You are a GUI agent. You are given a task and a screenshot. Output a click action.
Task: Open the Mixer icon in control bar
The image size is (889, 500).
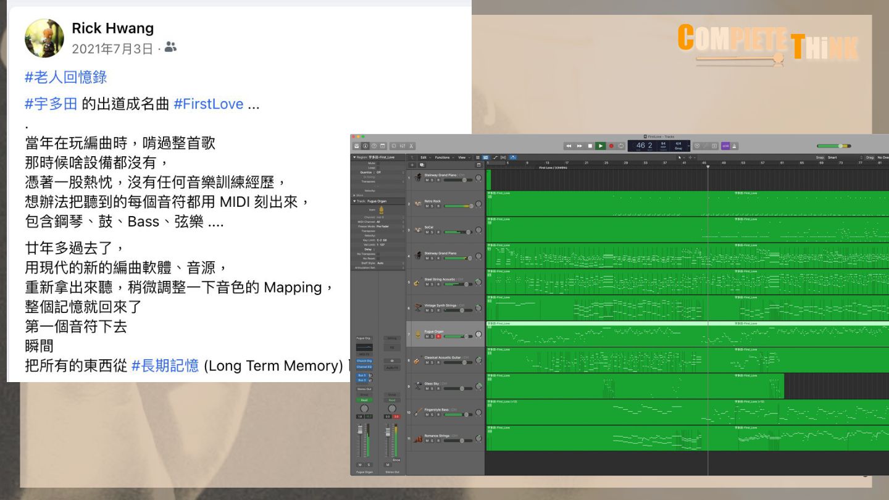click(403, 146)
